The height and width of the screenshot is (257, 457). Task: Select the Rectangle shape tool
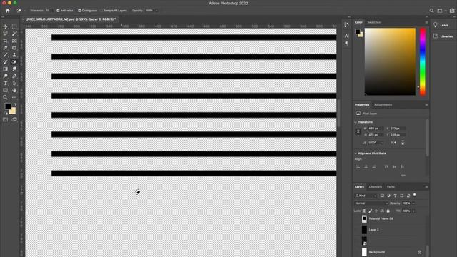pyautogui.click(x=5, y=91)
